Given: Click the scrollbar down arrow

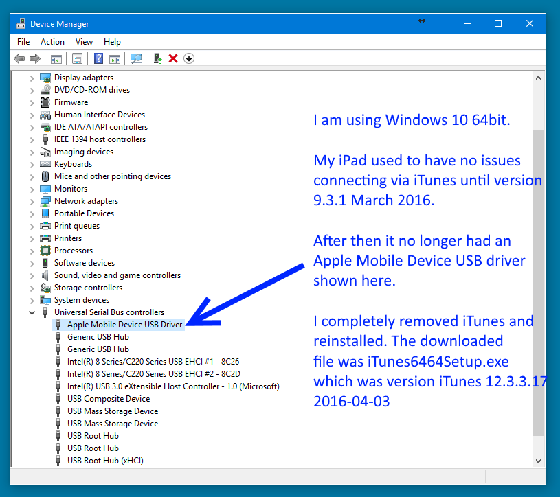Looking at the screenshot, I should click(x=538, y=461).
